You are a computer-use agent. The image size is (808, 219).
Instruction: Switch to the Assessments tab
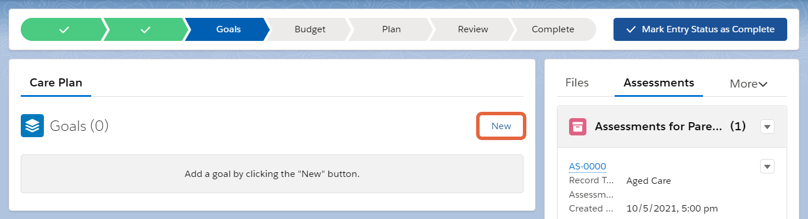tap(659, 82)
